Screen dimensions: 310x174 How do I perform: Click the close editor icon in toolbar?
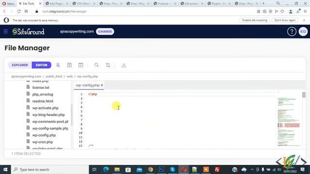(x=81, y=65)
